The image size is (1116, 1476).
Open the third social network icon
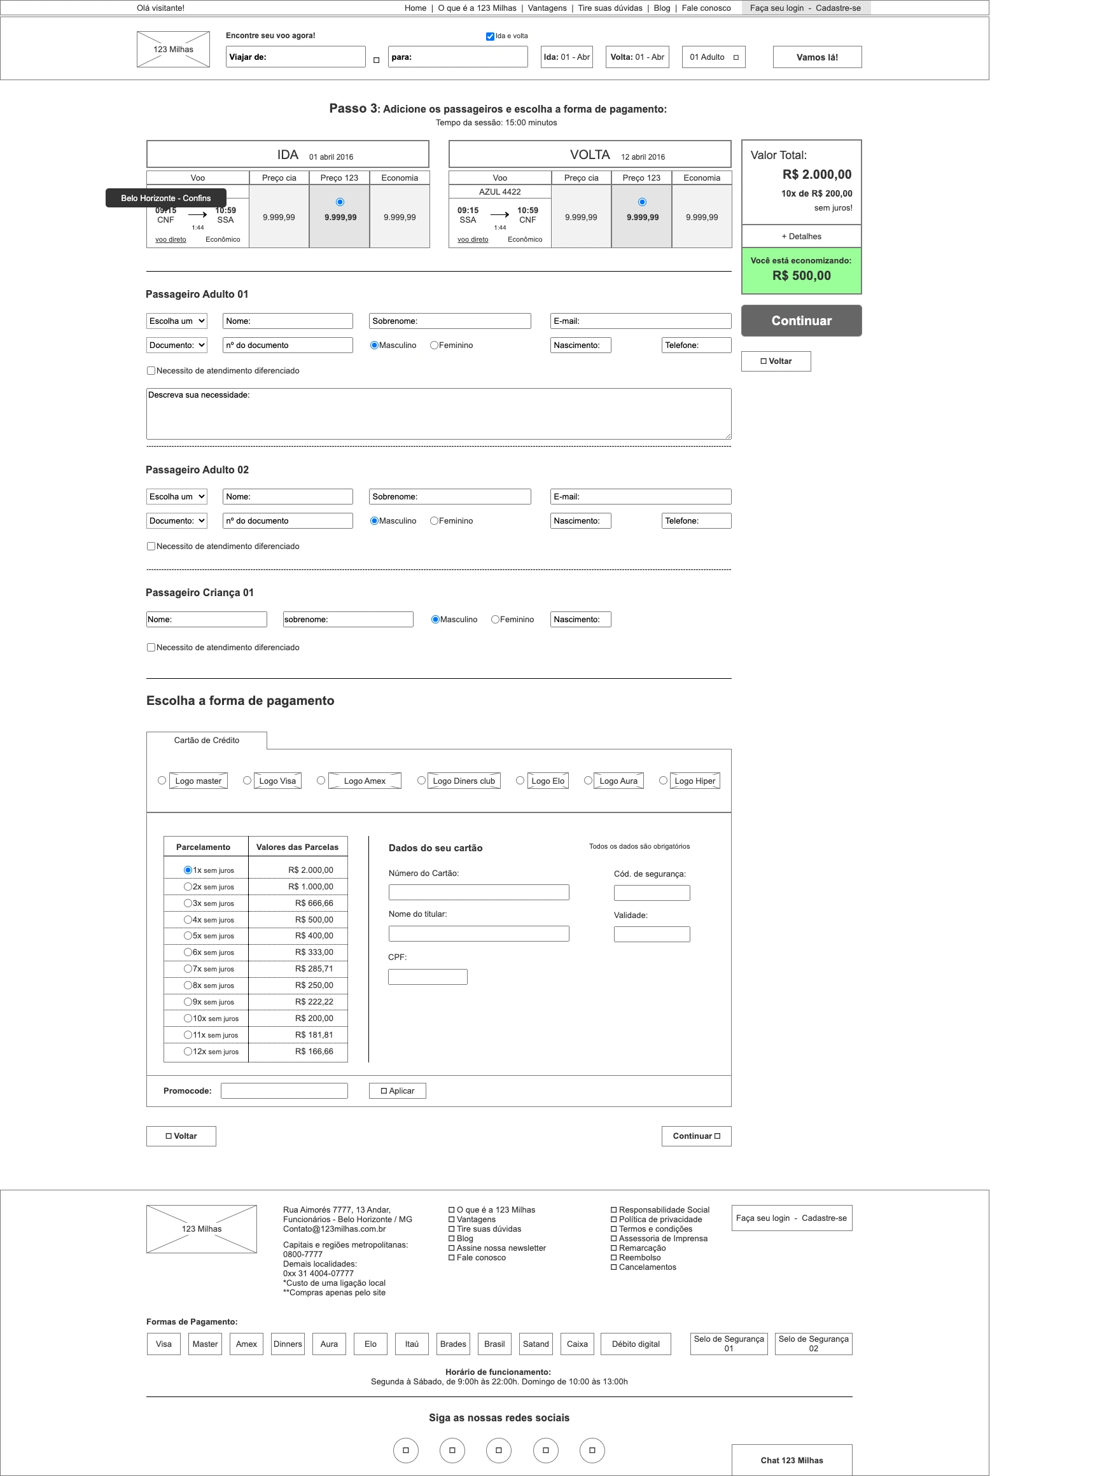click(499, 1450)
